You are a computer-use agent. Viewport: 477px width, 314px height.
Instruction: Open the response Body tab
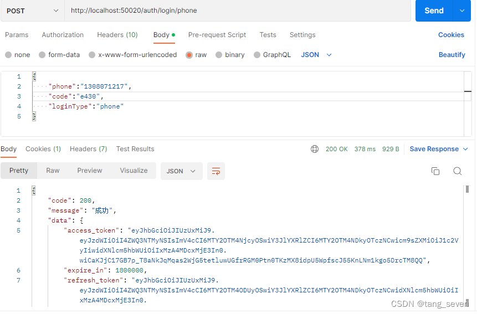8,149
